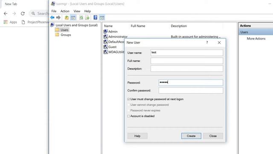Open the Action menu
The height and width of the screenshot is (154, 273).
[65, 11]
